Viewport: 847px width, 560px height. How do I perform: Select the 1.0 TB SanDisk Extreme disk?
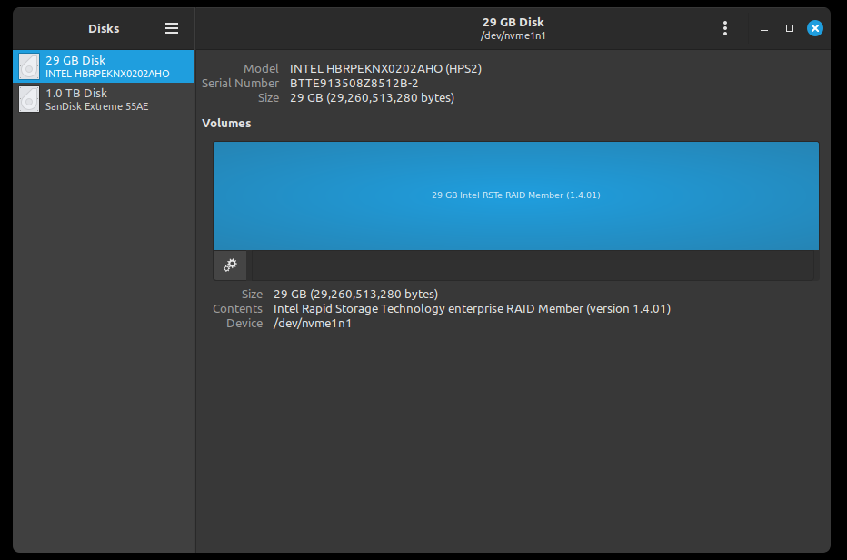pyautogui.click(x=104, y=99)
